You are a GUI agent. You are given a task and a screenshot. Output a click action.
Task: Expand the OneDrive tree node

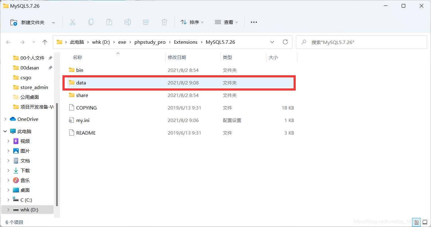click(5, 119)
